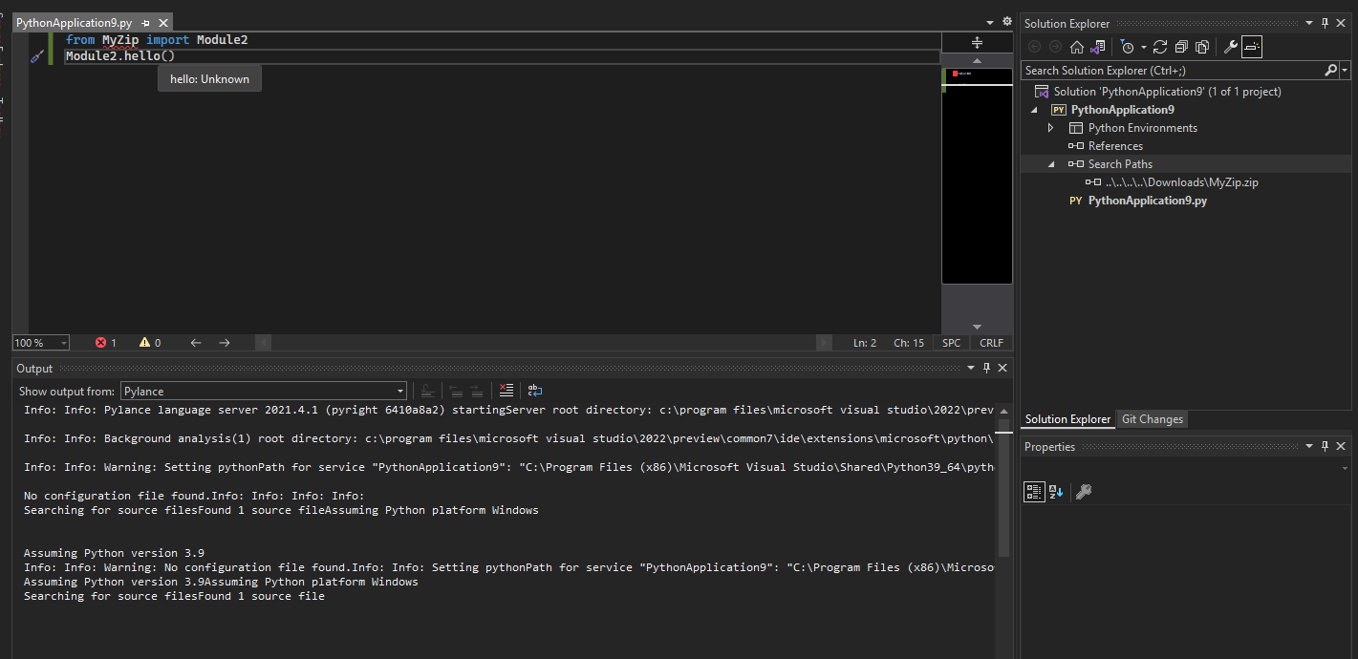This screenshot has height=659, width=1358.
Task: Toggle auto-hide pin on Properties panel
Action: point(1326,446)
